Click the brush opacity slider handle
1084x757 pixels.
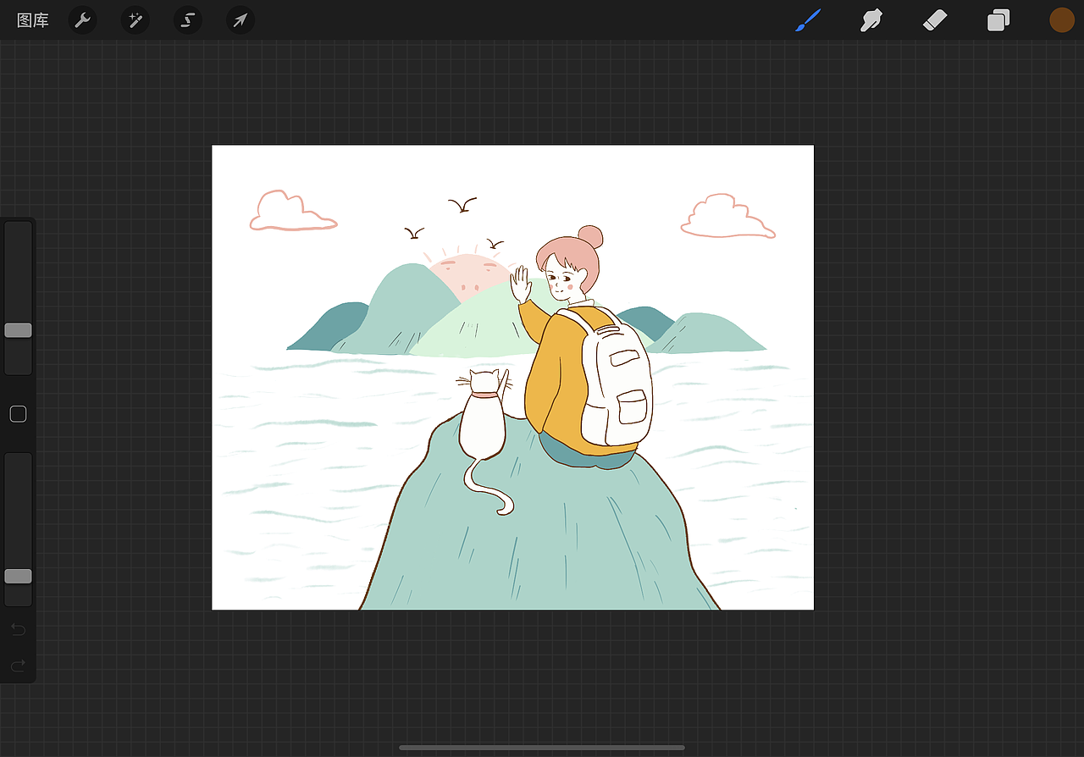tap(18, 576)
